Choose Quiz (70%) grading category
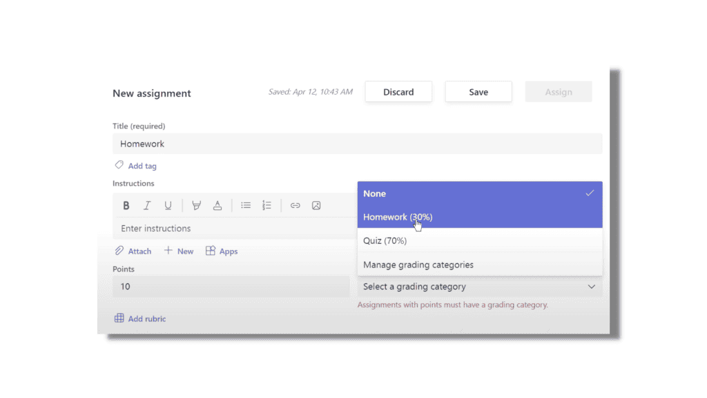 [x=480, y=240]
